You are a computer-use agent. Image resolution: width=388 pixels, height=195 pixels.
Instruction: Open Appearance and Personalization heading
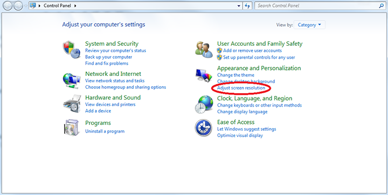coord(259,68)
